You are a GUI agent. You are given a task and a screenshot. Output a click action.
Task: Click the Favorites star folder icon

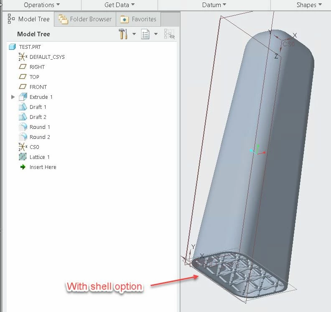click(x=125, y=19)
